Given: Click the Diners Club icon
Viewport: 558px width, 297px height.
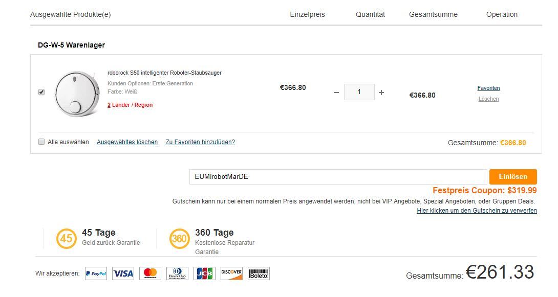Looking at the screenshot, I should (x=177, y=273).
